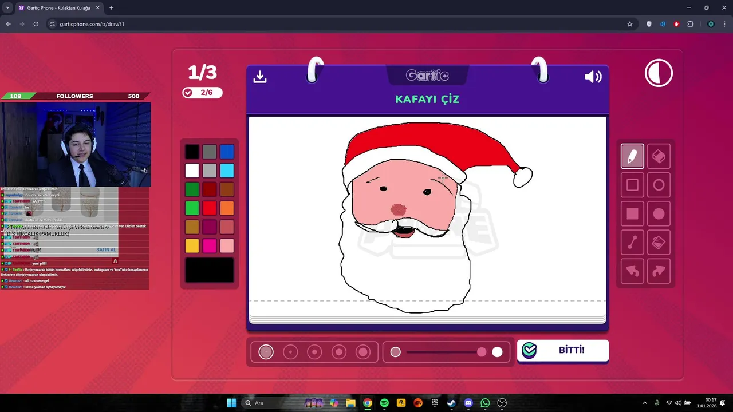Open a new browser tab
The image size is (733, 412).
pyautogui.click(x=111, y=7)
